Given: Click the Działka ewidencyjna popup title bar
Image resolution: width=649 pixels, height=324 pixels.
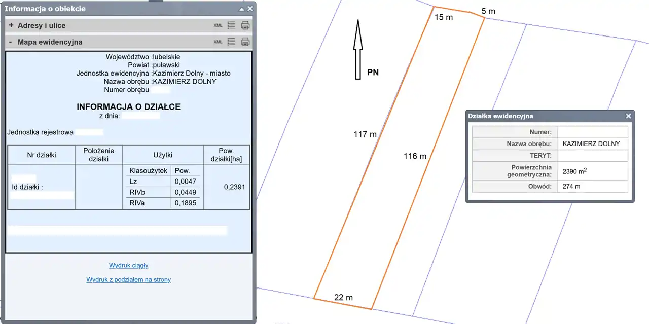Looking at the screenshot, I should (x=543, y=116).
